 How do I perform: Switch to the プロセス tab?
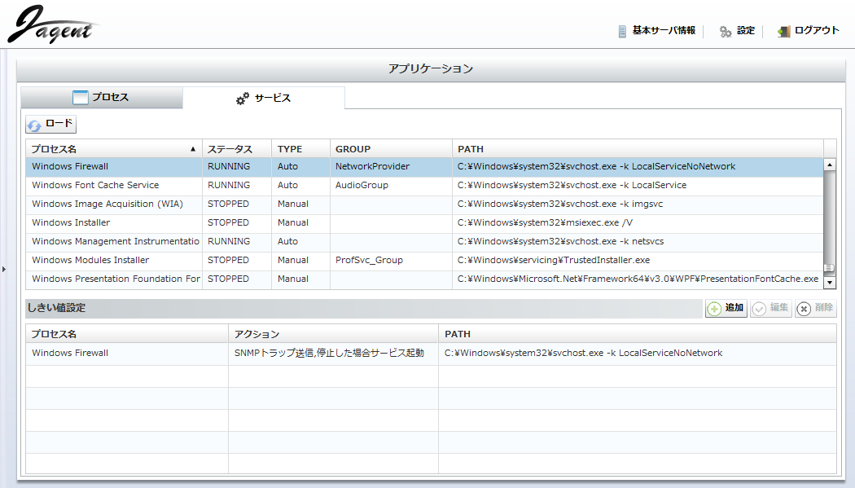tap(101, 98)
